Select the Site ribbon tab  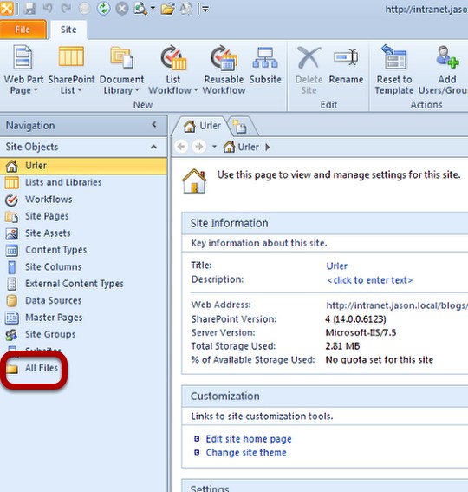(68, 30)
